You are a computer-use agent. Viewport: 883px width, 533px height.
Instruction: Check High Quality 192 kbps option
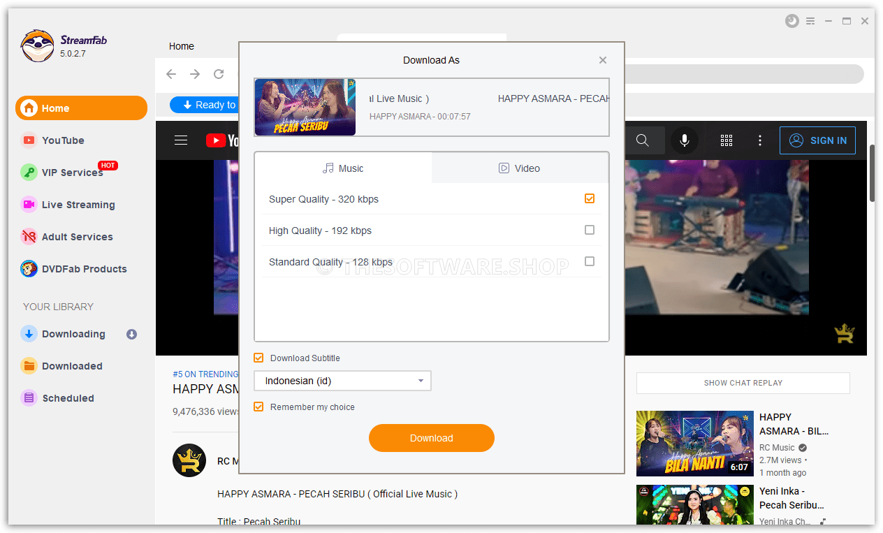click(x=590, y=230)
